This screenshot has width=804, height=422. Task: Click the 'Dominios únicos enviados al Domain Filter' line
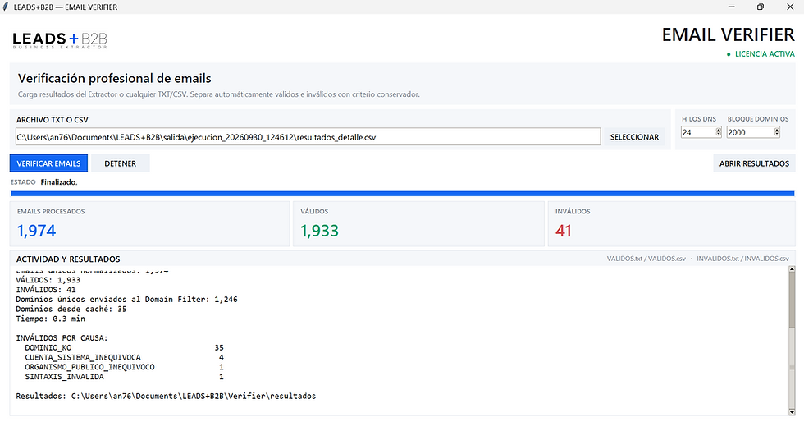pyautogui.click(x=126, y=300)
